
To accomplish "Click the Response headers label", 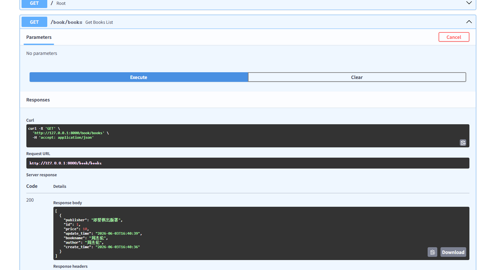I will pos(70,266).
